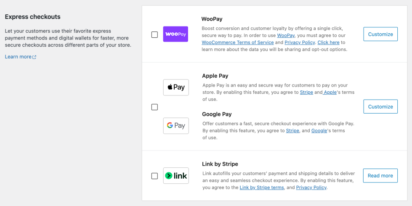Click the WooPay purple logo icon
This screenshot has width=412, height=206.
(175, 34)
